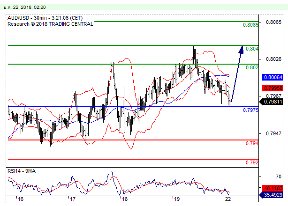Click the red 0.792 support label

(252, 162)
